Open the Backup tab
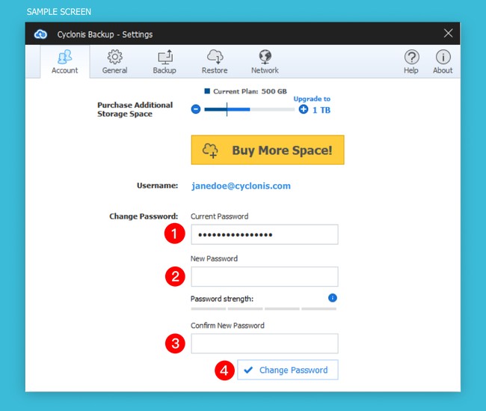The image size is (486, 411). tap(164, 61)
